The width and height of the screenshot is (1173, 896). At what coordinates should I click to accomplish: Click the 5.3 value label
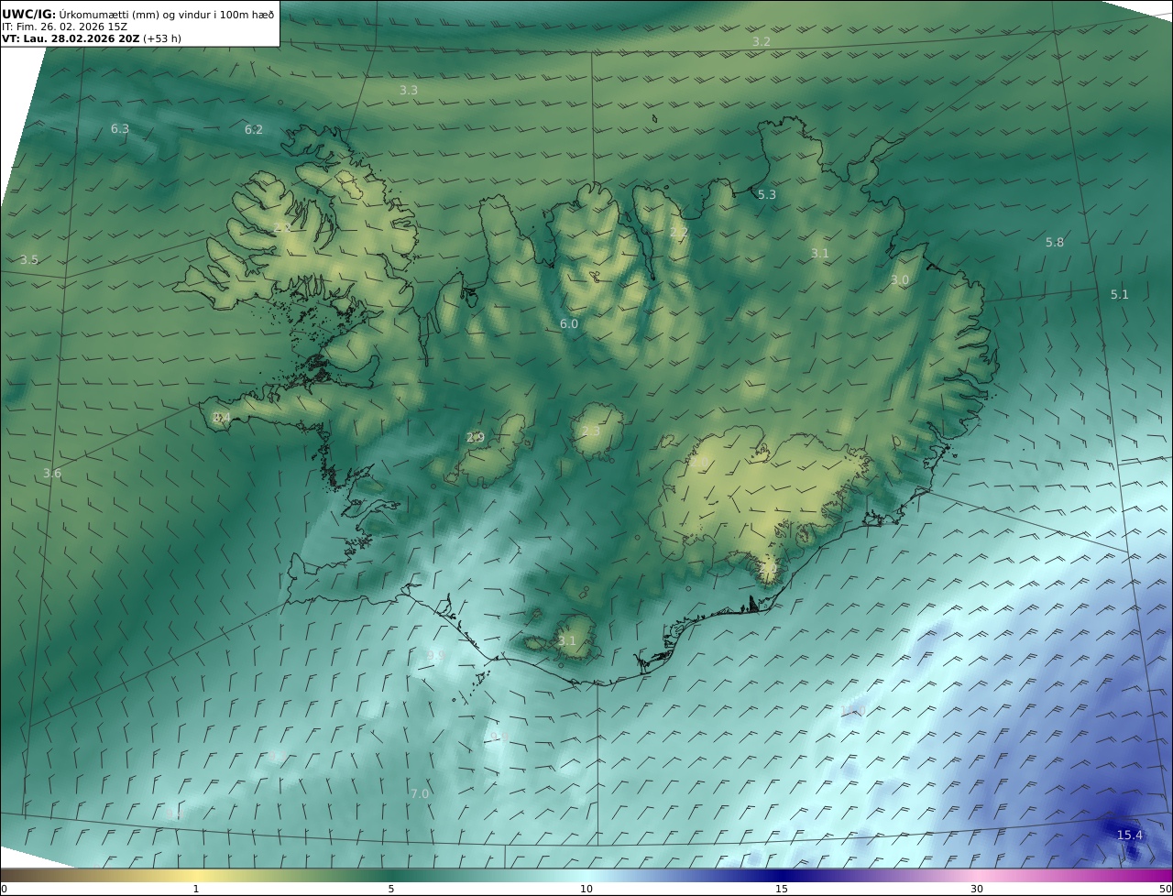[767, 195]
